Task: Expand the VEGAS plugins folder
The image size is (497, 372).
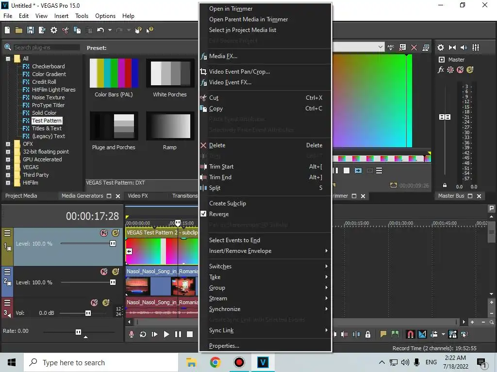Action: click(x=8, y=167)
